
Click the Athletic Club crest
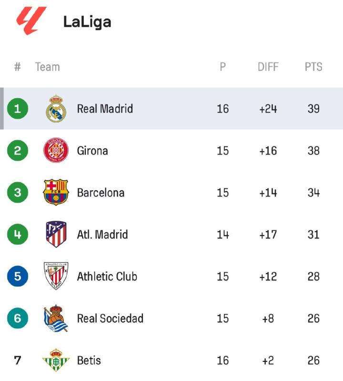click(x=56, y=276)
